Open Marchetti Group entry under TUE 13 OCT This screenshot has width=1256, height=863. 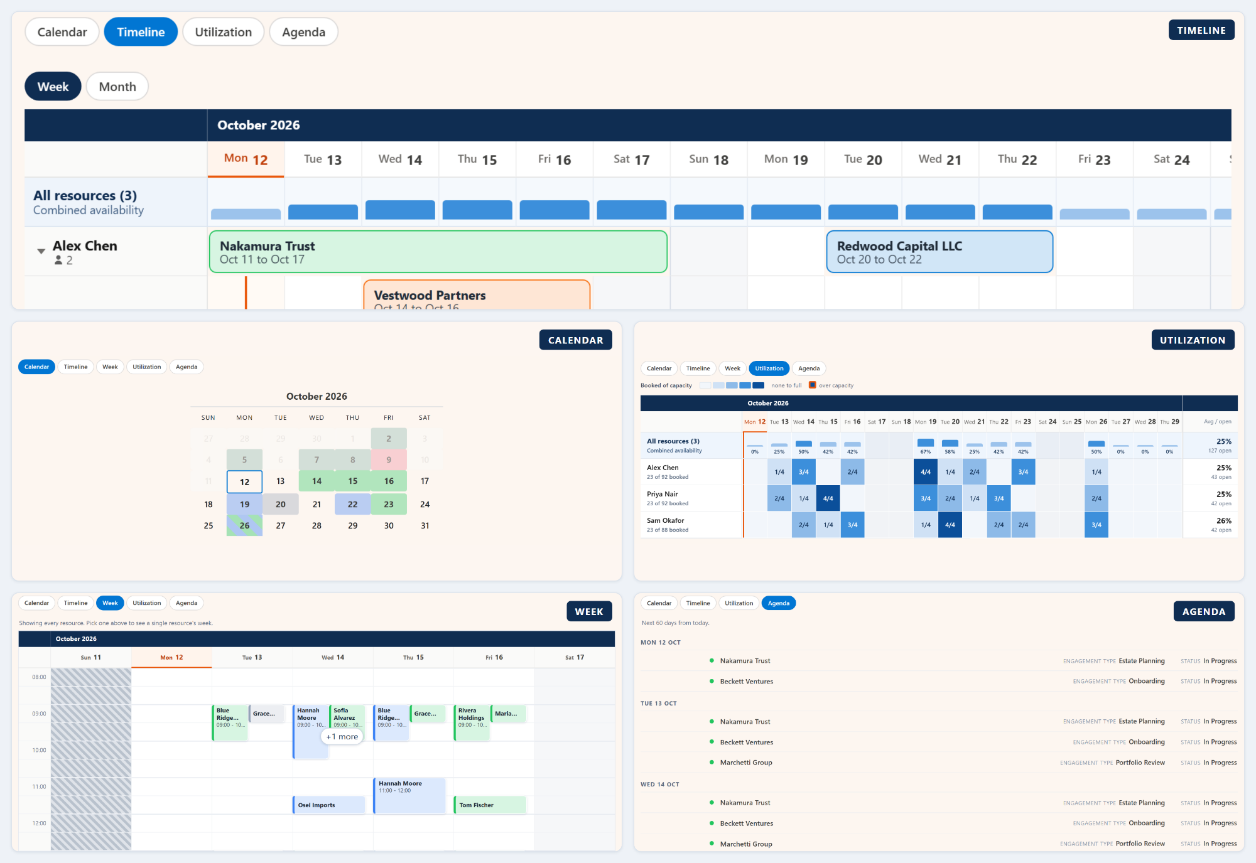pyautogui.click(x=939, y=763)
